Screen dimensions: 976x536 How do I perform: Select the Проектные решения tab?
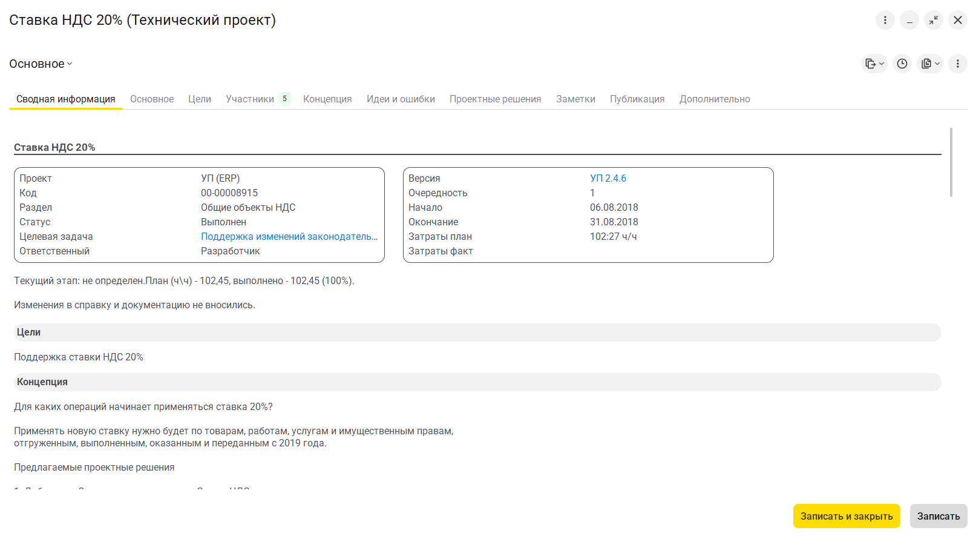[x=495, y=99]
